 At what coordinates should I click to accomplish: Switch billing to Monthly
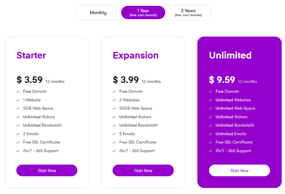(x=98, y=12)
